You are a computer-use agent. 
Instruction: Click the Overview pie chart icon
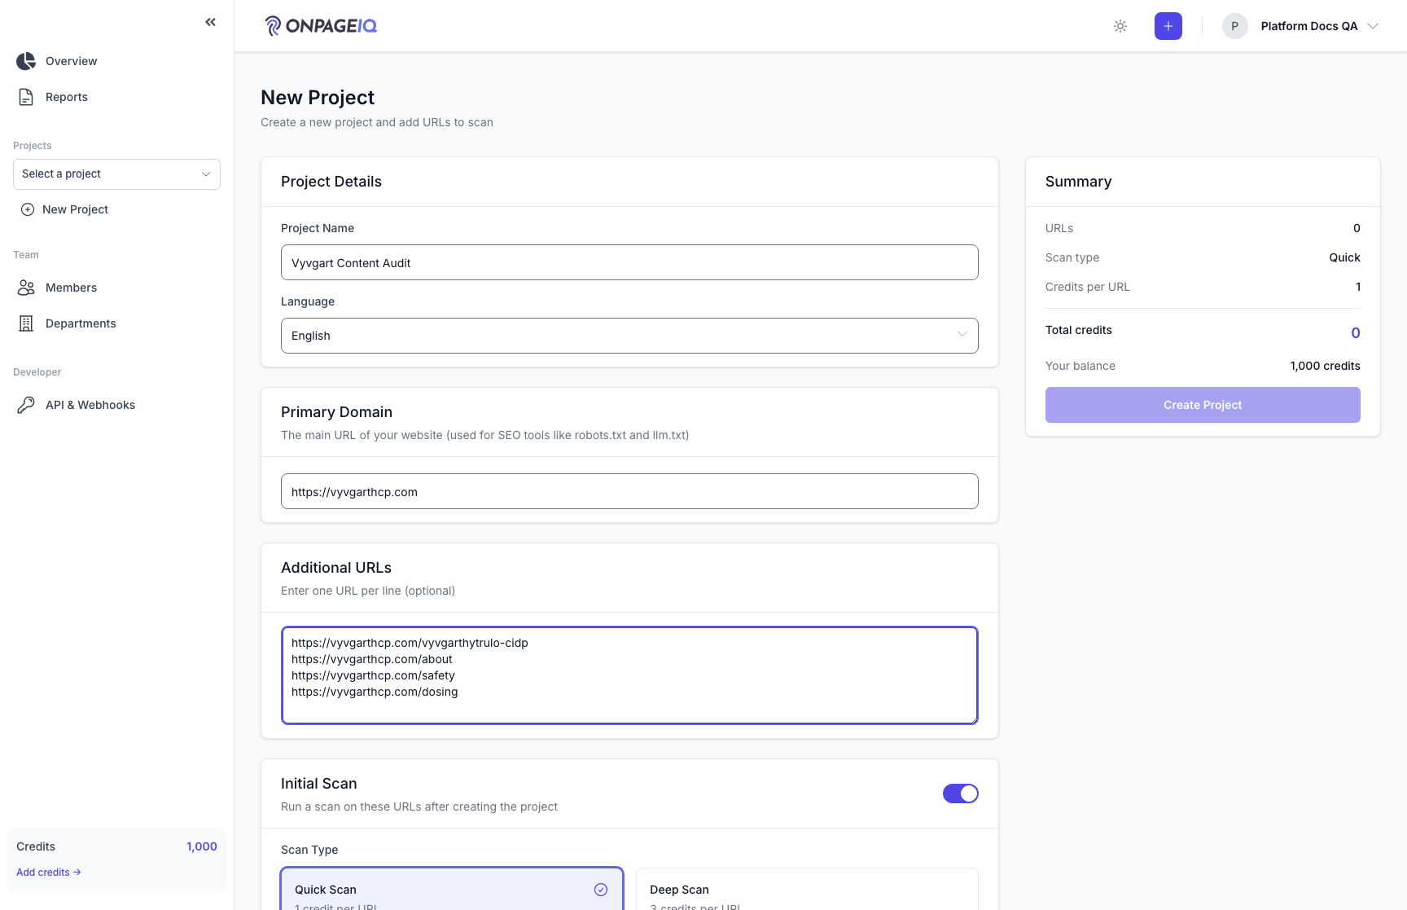[x=26, y=61]
